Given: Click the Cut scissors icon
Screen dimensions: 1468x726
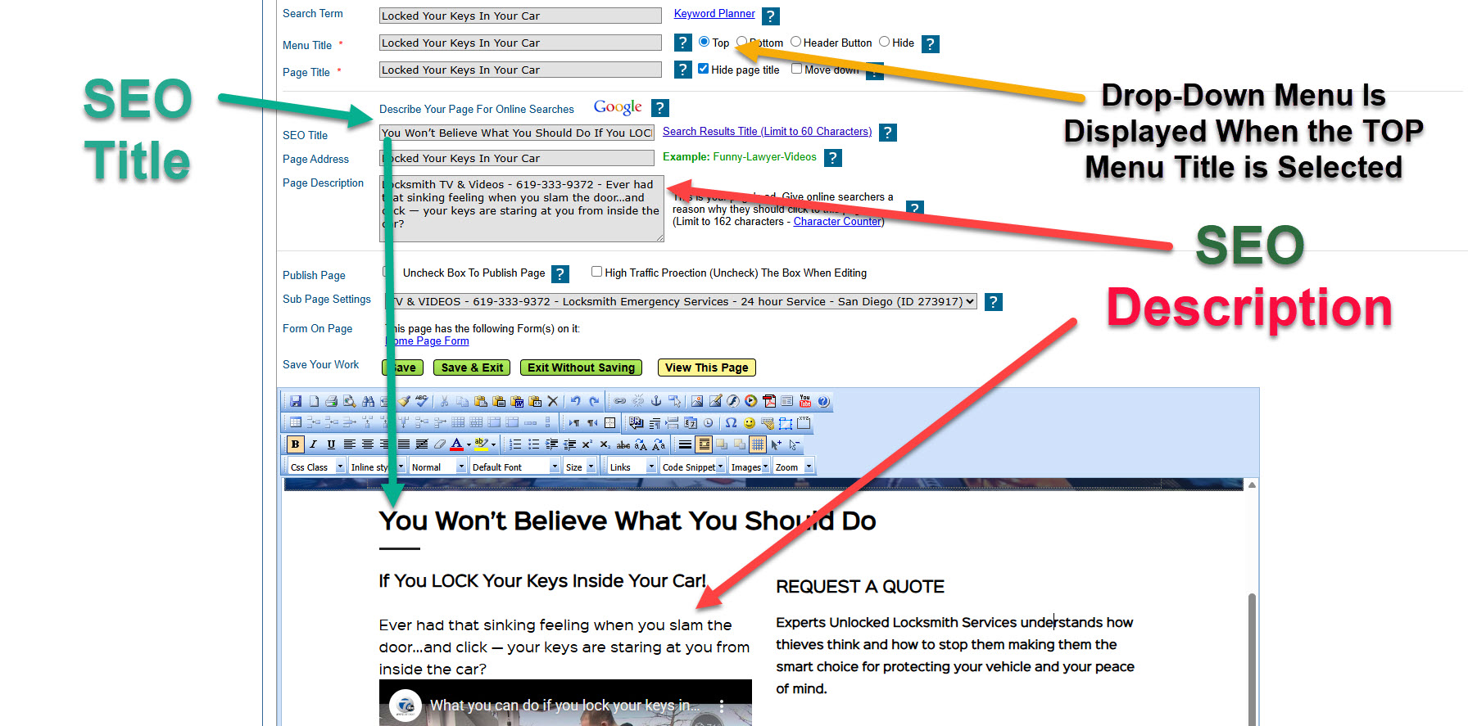Looking at the screenshot, I should click(x=445, y=401).
